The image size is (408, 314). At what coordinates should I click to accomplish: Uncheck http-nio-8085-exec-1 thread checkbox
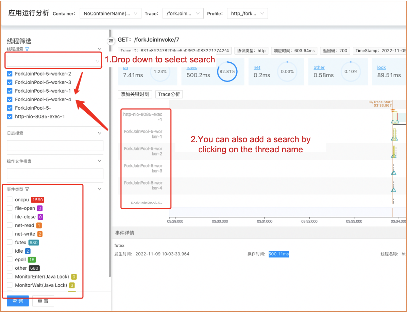tap(10, 117)
